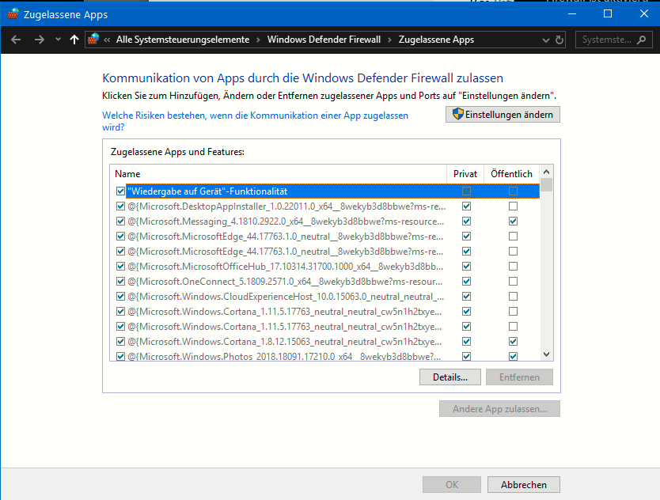Viewport: 660px width, 500px height.
Task: Open Windows Defender Firewall breadcrumb
Action: pos(324,40)
